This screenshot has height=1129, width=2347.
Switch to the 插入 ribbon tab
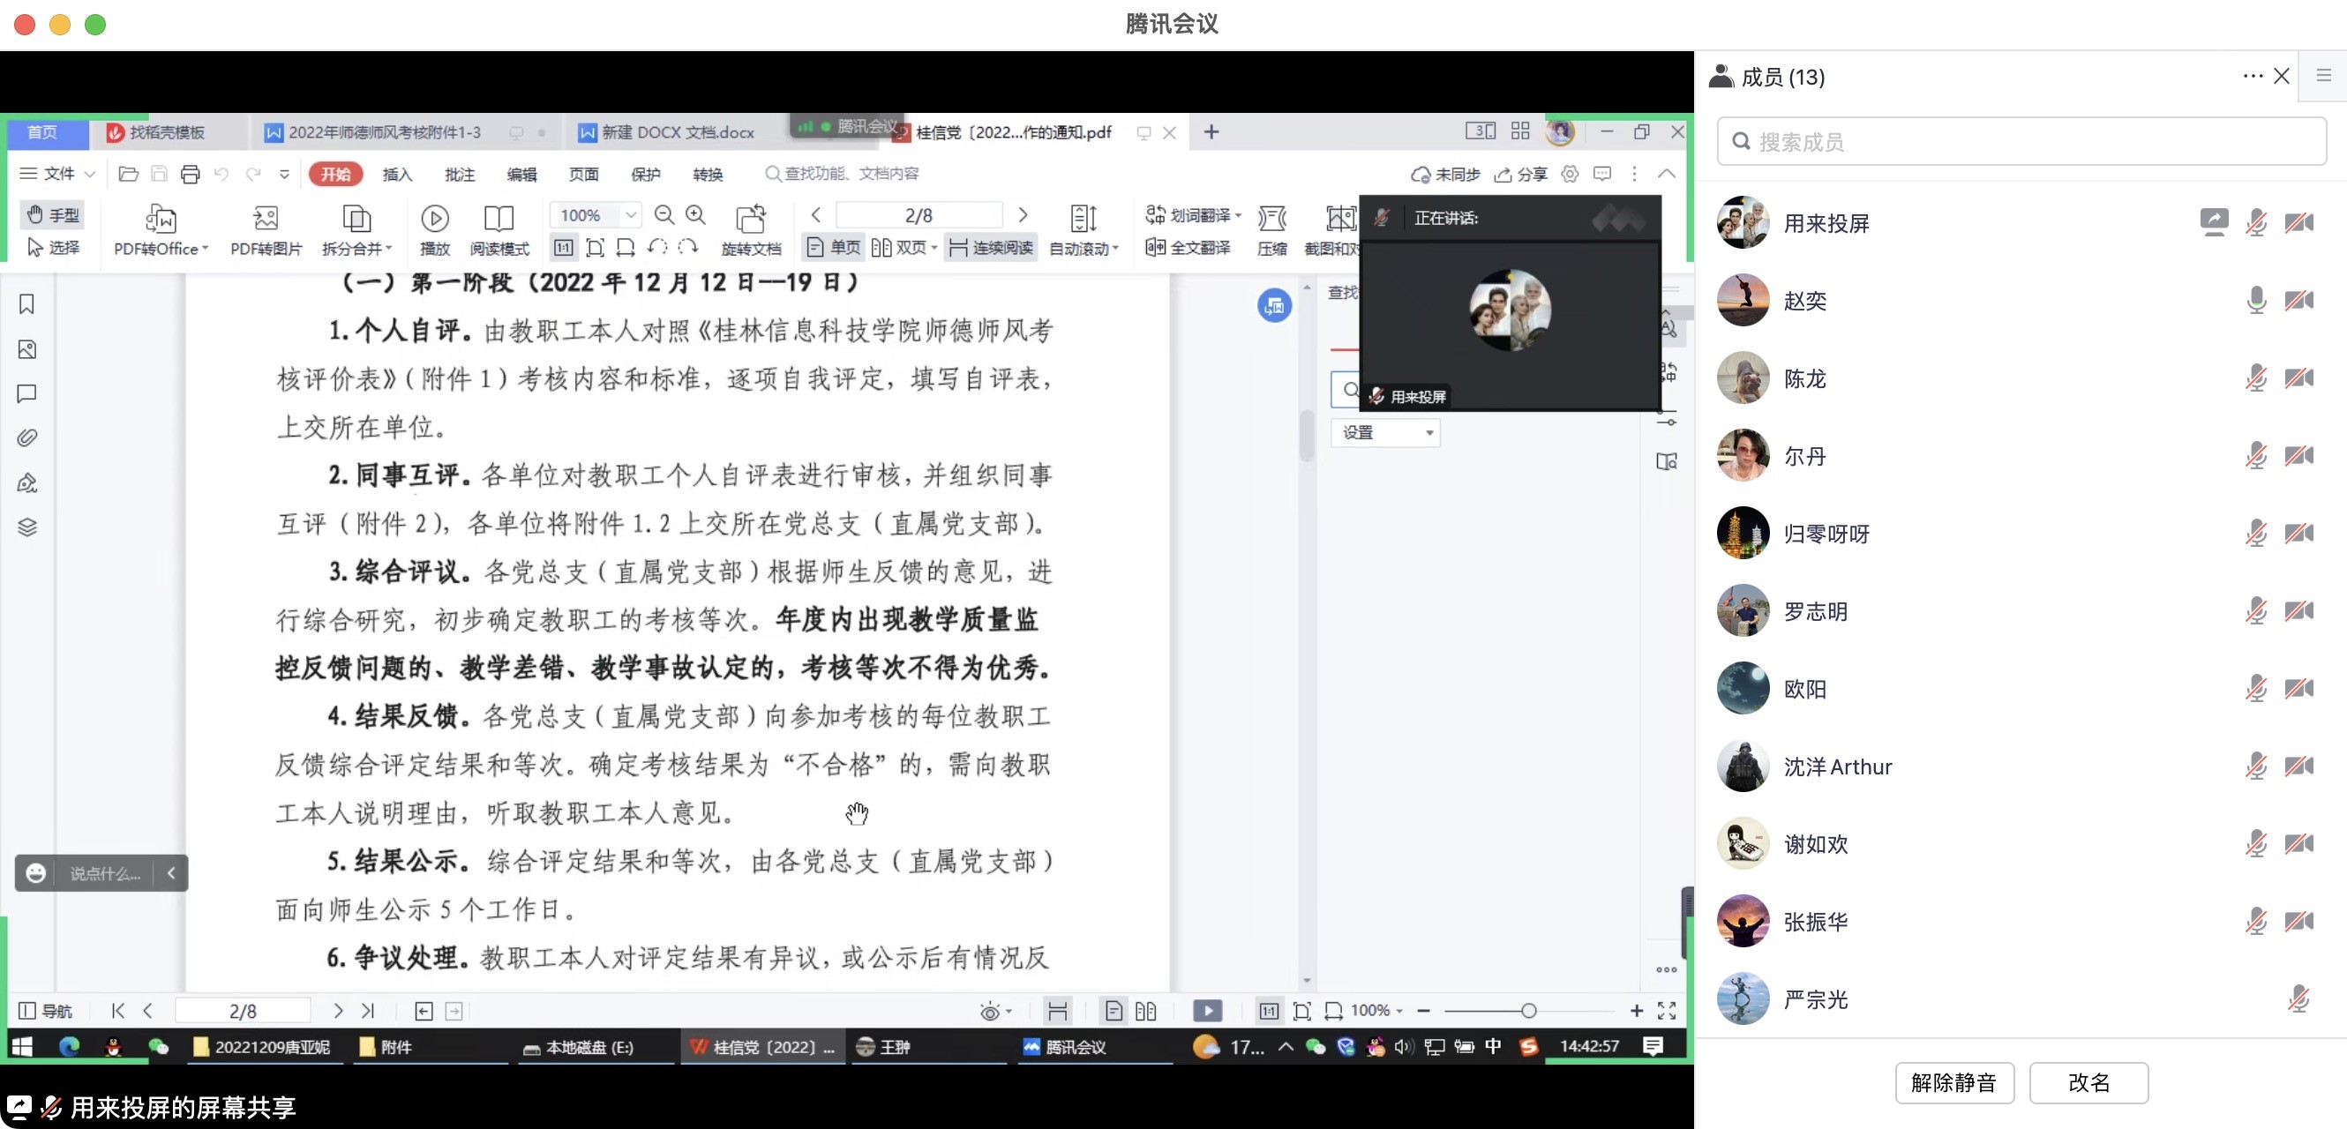click(396, 174)
